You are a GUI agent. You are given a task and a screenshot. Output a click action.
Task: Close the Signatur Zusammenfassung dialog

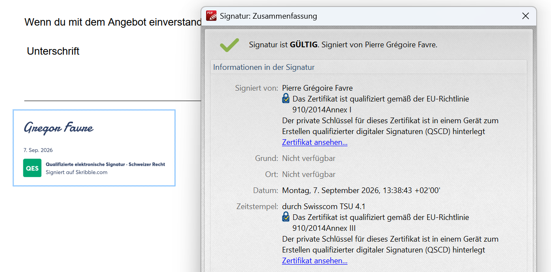point(525,16)
